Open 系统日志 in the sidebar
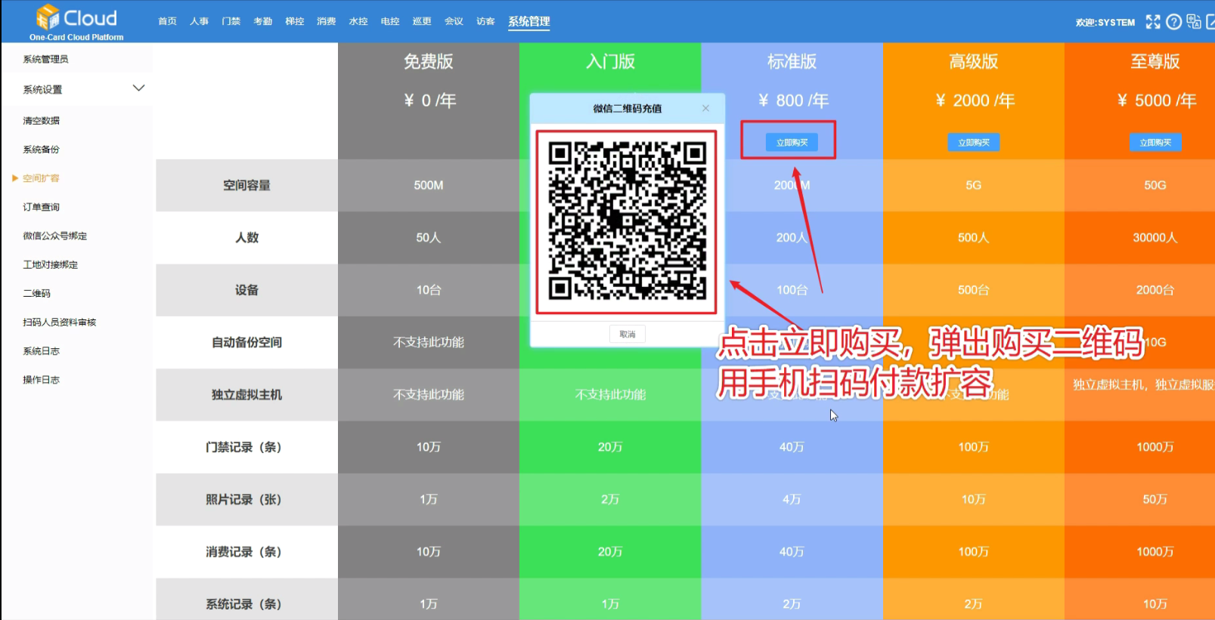The image size is (1215, 620). pyautogui.click(x=41, y=351)
